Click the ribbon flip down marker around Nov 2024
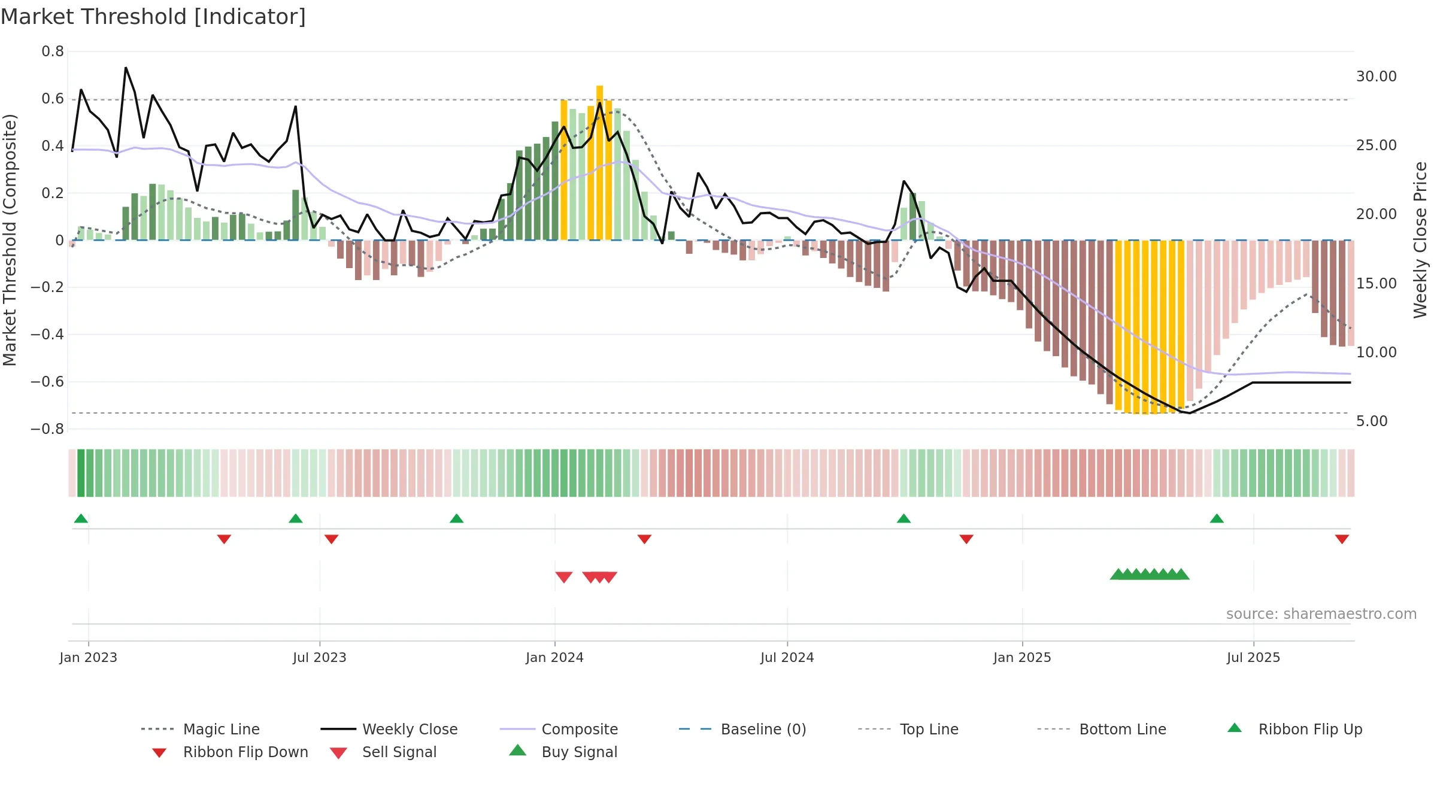This screenshot has width=1437, height=808. tap(966, 539)
